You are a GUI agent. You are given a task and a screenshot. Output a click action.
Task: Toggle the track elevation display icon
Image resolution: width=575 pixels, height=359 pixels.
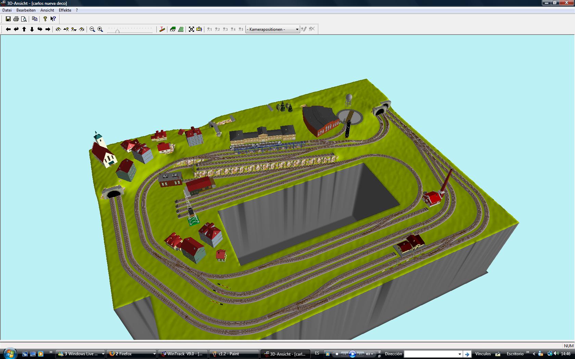(x=162, y=29)
